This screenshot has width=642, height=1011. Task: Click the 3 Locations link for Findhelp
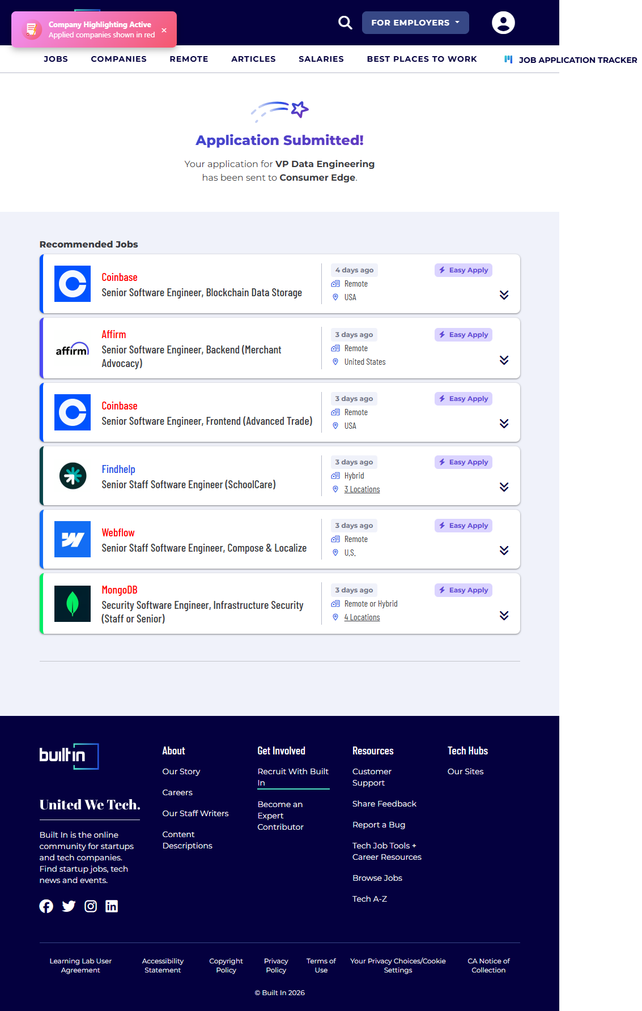click(x=362, y=489)
